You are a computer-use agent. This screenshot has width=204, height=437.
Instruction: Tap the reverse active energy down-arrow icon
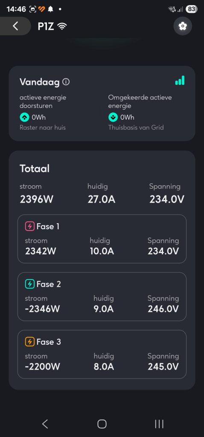point(113,117)
